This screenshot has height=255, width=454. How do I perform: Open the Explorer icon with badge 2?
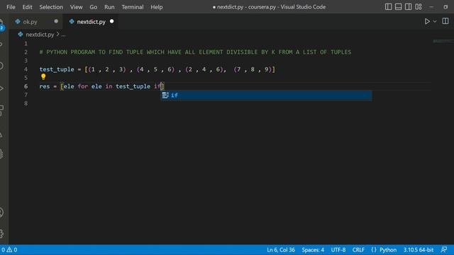point(1,25)
